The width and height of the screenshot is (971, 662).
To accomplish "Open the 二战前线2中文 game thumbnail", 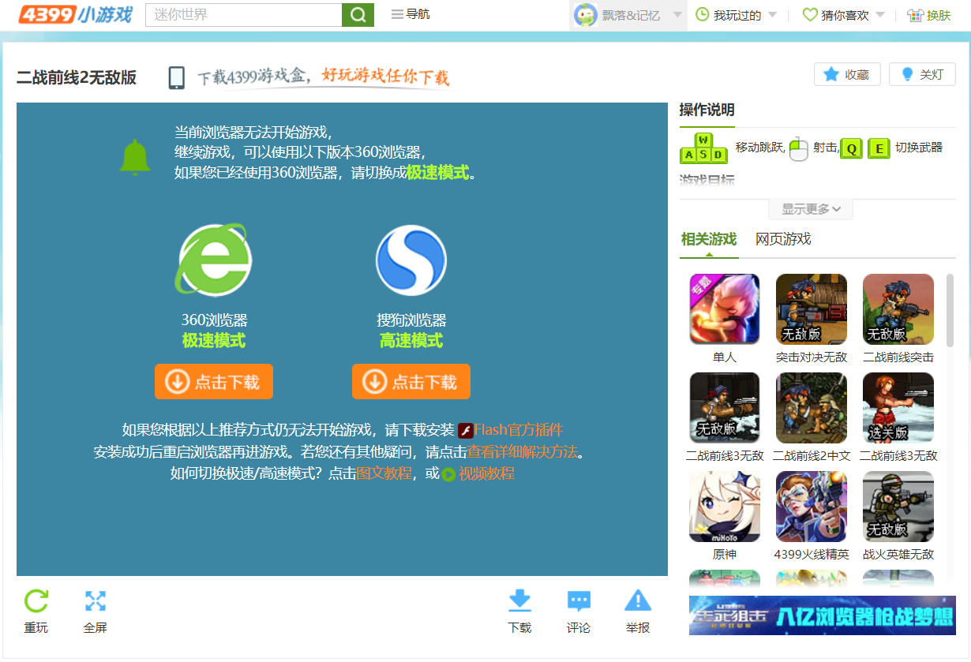I will click(x=812, y=408).
